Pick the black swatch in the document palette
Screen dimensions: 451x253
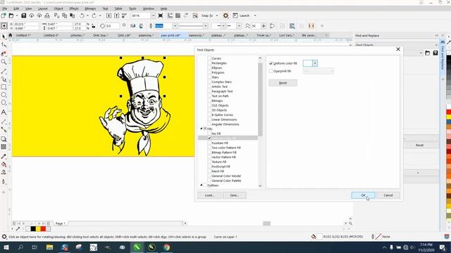pos(33,228)
